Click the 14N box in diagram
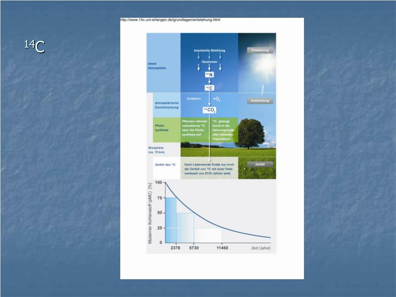This screenshot has height=297, width=396. [x=209, y=75]
